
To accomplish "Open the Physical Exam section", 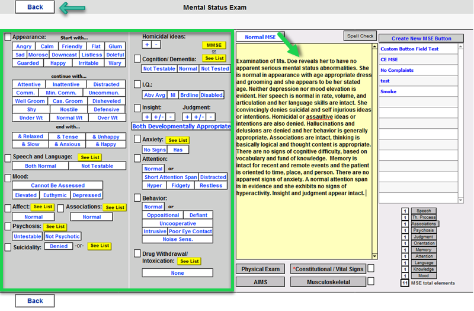I will (261, 269).
